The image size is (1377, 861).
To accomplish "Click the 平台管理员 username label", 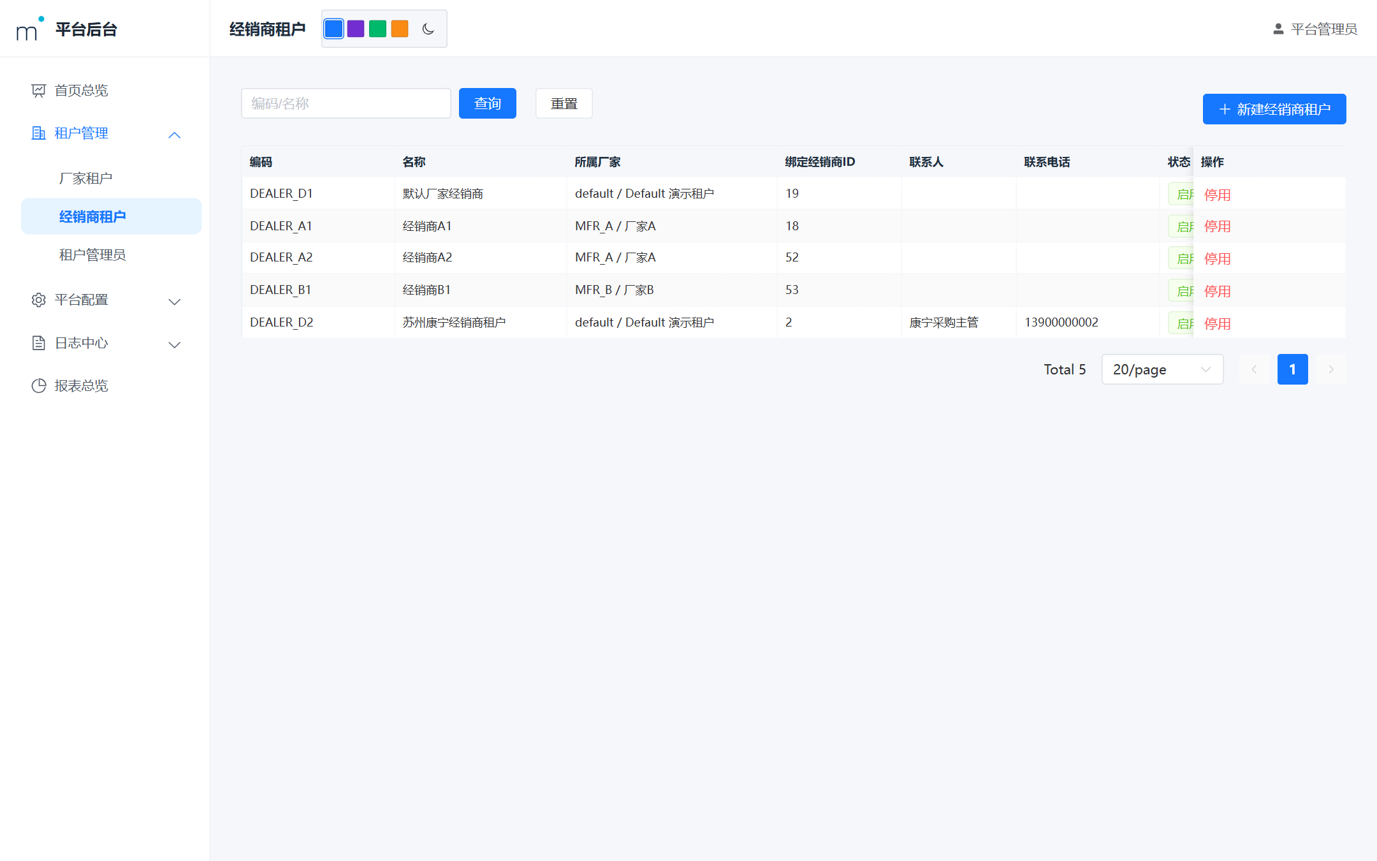I will click(1324, 29).
